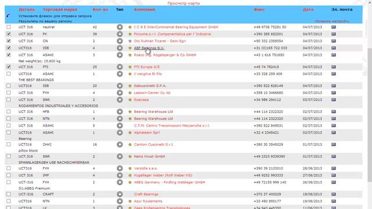Sort by the Компания column header

point(145,9)
